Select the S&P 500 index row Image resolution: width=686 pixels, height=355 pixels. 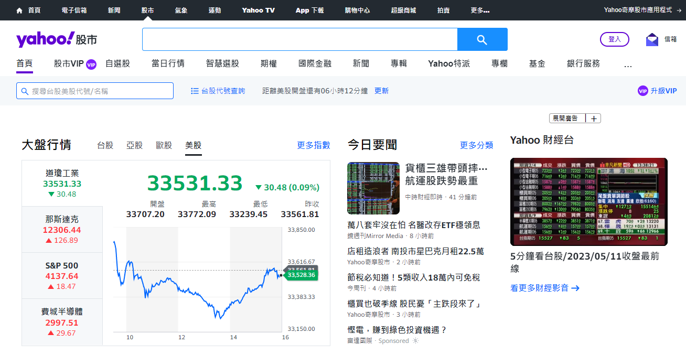pyautogui.click(x=62, y=276)
